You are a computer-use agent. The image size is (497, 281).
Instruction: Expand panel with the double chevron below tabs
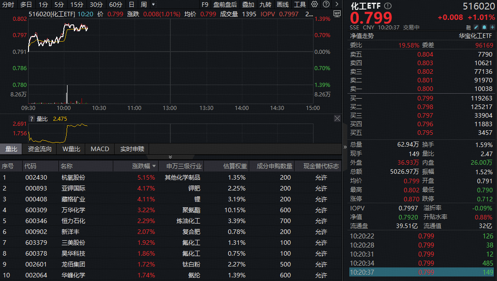click(170, 157)
